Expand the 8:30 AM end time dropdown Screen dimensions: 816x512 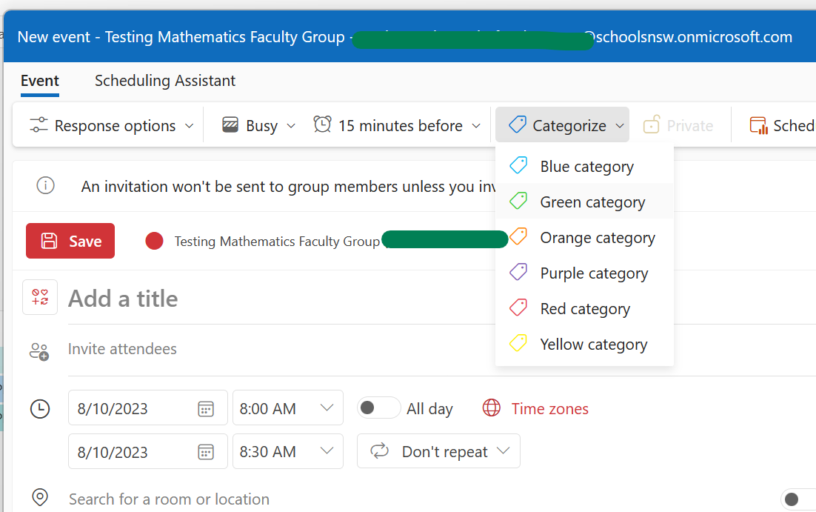(327, 452)
